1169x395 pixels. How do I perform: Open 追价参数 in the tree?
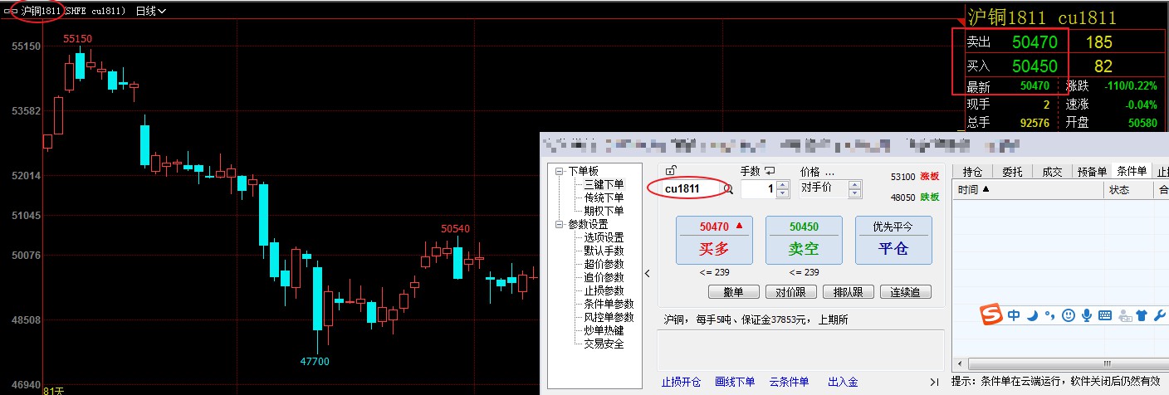(604, 277)
